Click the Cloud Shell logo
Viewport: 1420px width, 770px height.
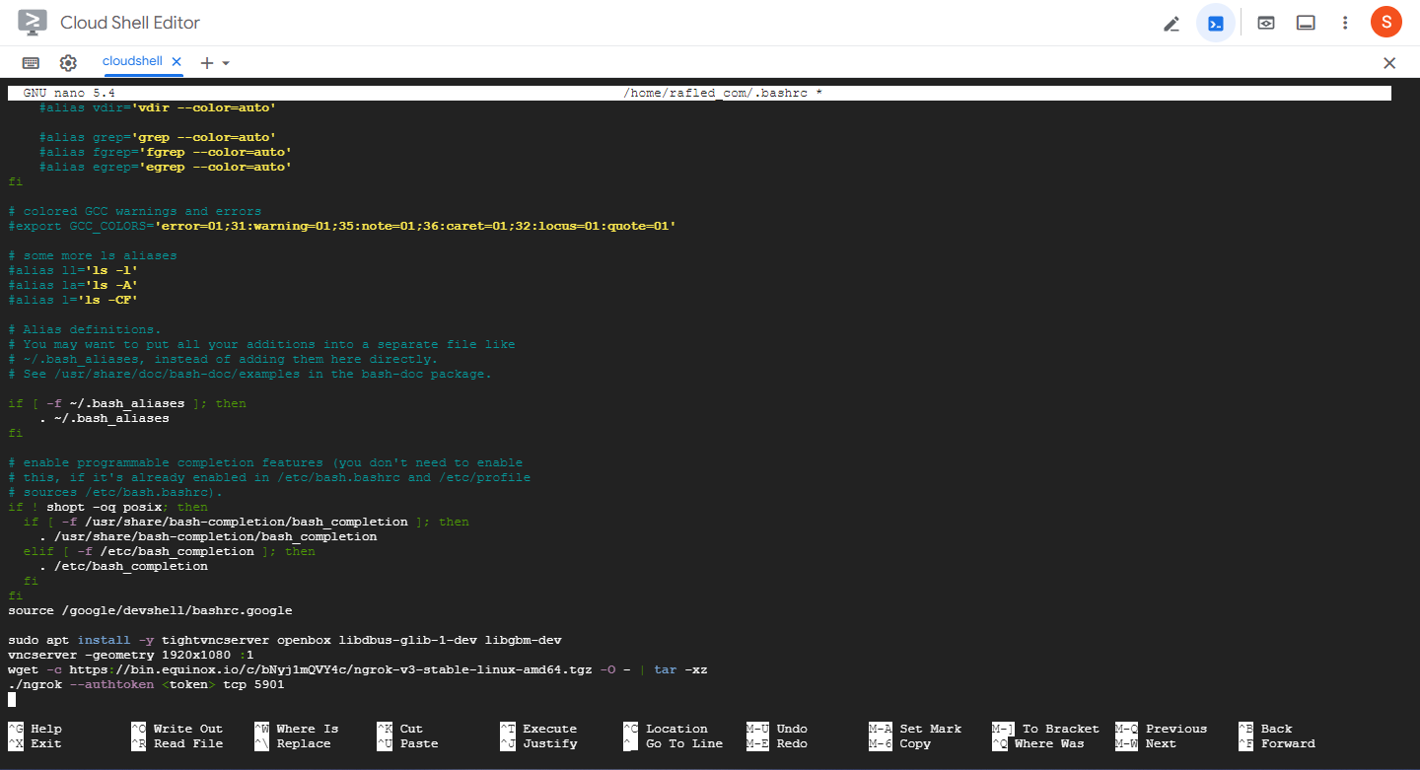(x=33, y=22)
